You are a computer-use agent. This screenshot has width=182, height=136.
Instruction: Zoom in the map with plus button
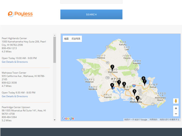176,108
